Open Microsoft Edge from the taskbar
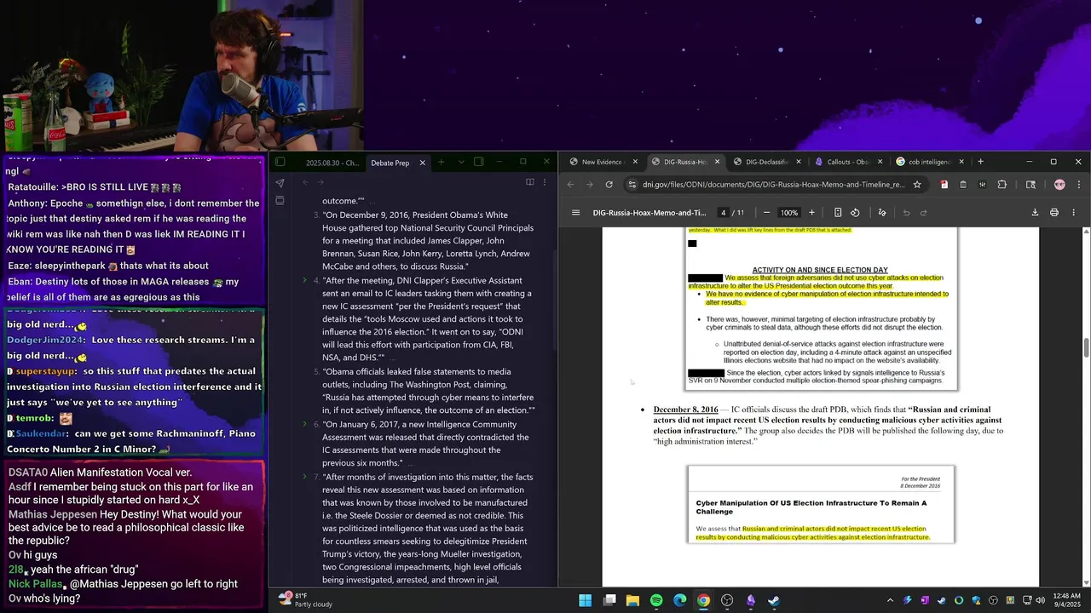 [679, 600]
